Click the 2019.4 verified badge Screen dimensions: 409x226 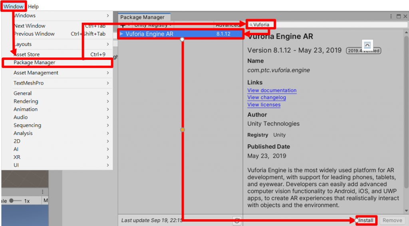[x=363, y=51]
